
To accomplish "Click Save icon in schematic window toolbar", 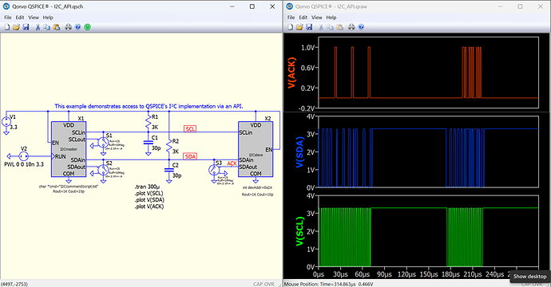I will [26, 27].
